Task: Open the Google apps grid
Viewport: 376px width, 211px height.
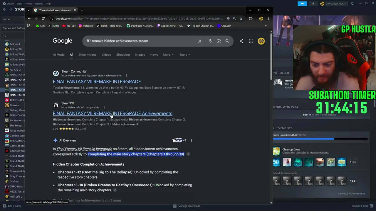Action: coord(251,41)
